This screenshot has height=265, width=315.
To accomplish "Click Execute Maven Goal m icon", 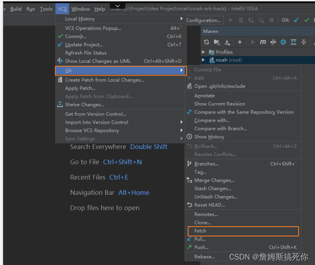I will (263, 42).
